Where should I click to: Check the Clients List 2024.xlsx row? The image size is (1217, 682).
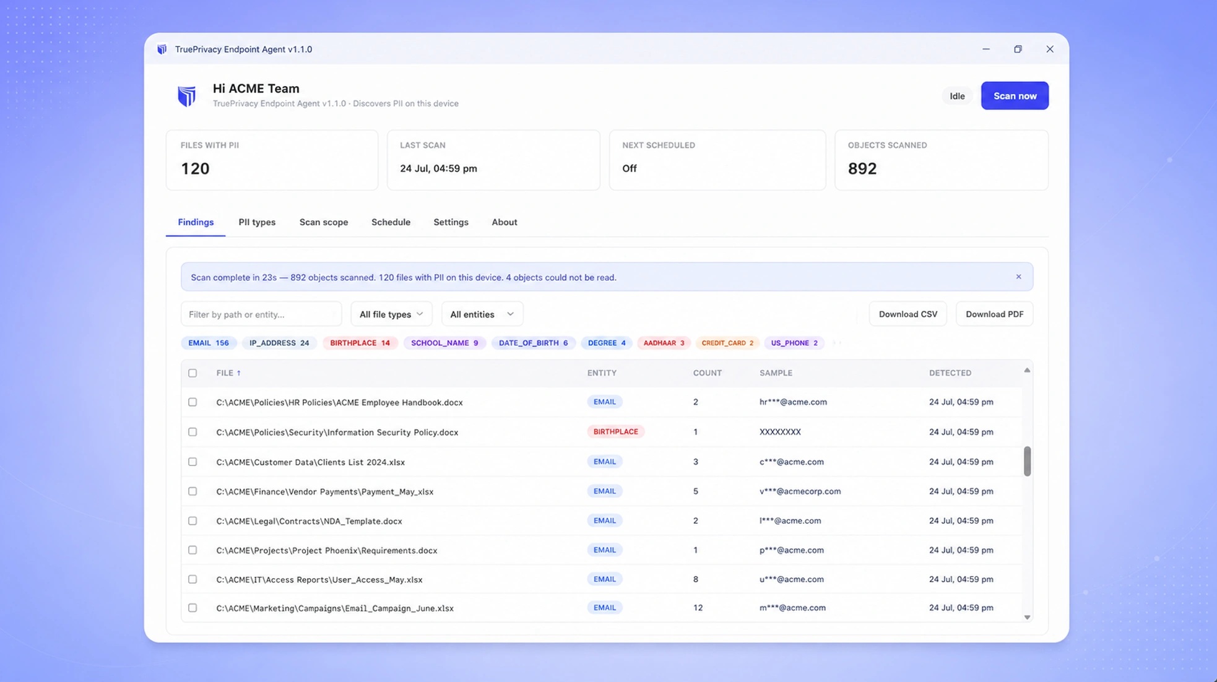(193, 462)
